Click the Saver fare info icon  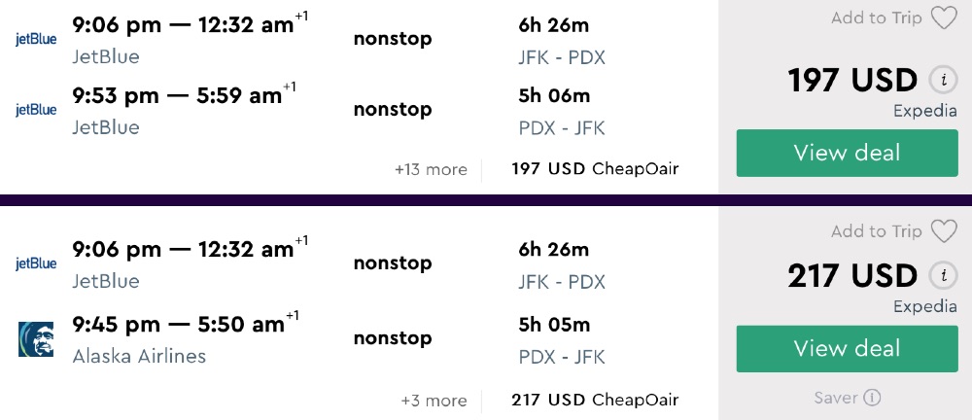pyautogui.click(x=873, y=397)
